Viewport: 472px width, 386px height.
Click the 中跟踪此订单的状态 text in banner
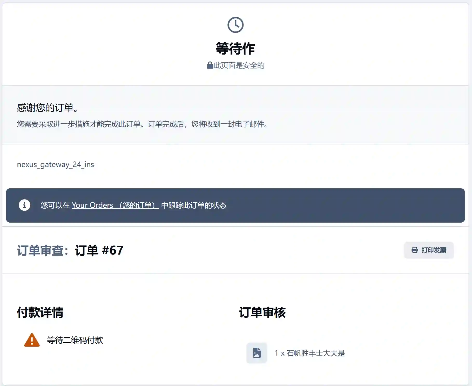(x=194, y=205)
